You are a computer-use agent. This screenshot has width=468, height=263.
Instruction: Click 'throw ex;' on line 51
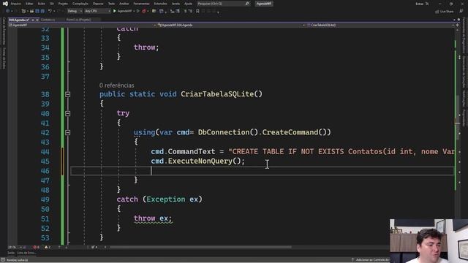[153, 218]
